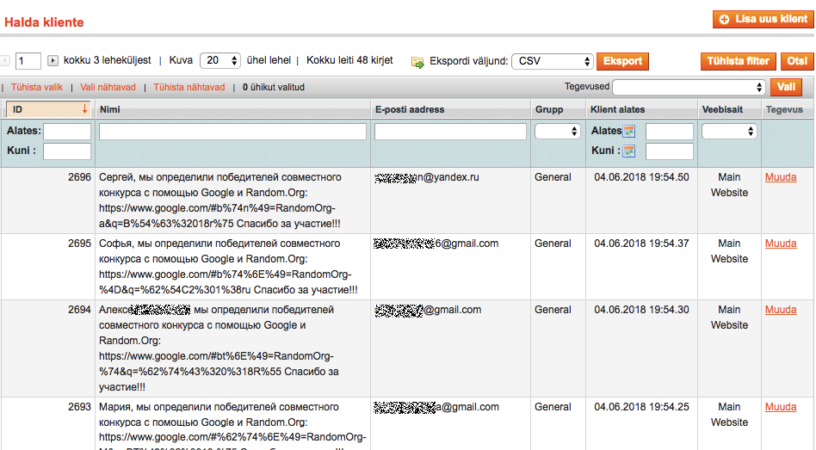Open the Tegevused actions dropdown
This screenshot has height=450, width=816.
(689, 88)
